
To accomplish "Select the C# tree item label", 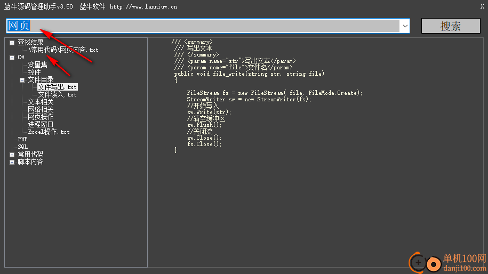I will tap(21, 57).
